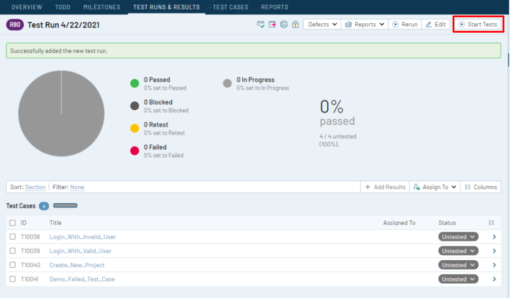
Task: Switch to the Test Cases tab
Action: (230, 7)
